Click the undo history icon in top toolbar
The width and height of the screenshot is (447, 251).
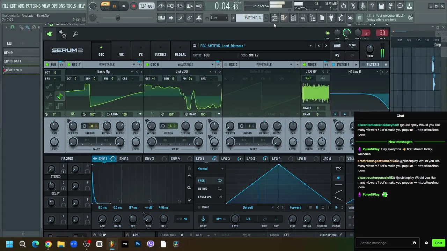(344, 6)
